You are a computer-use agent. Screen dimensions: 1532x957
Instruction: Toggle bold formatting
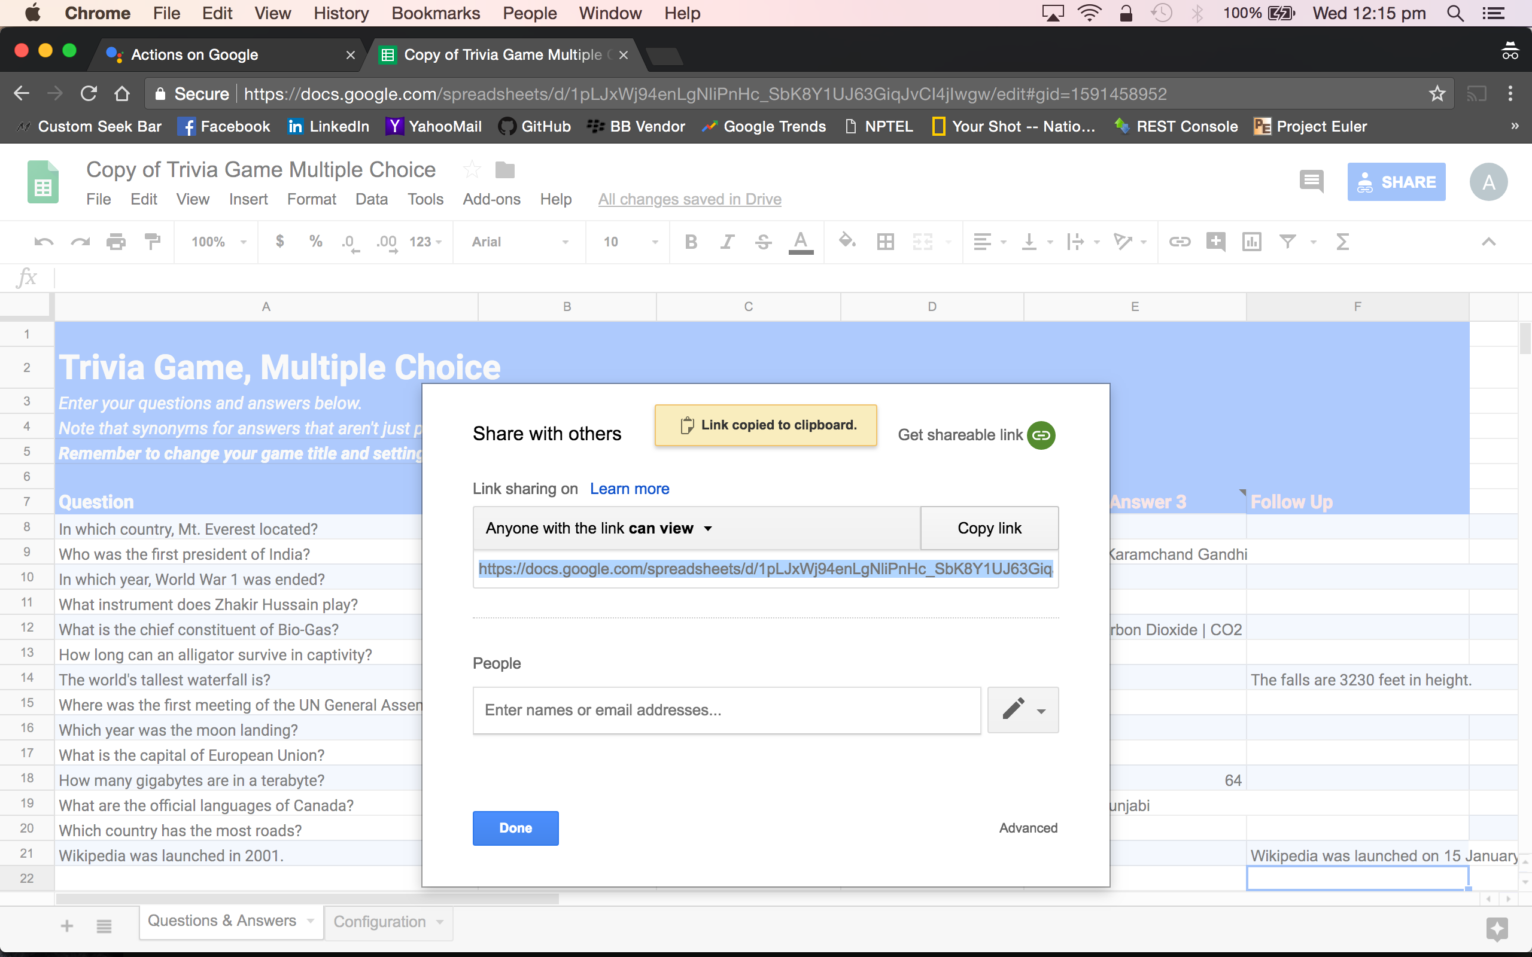691,241
